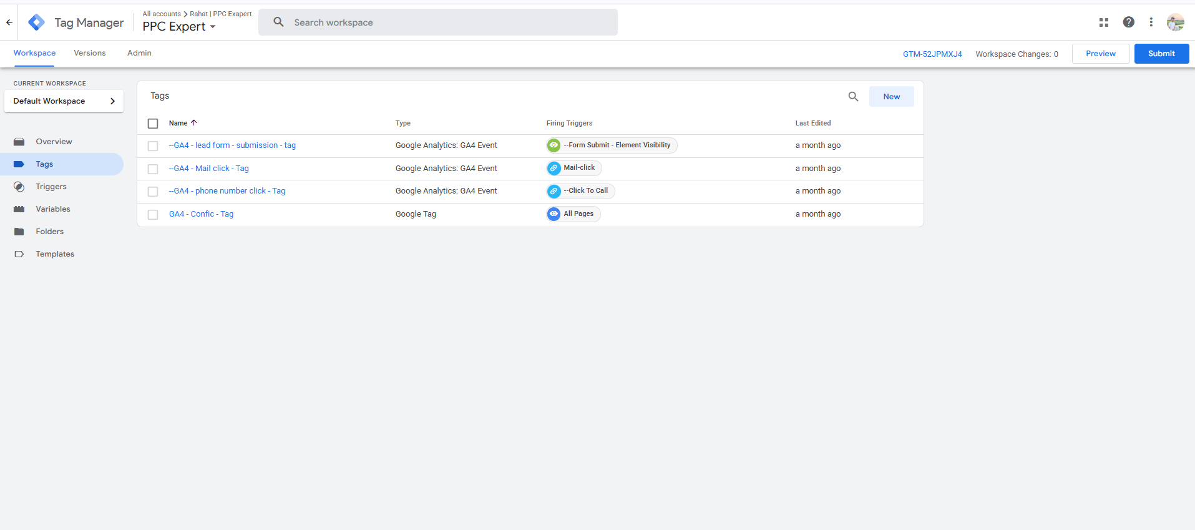Viewport: 1195px width, 530px height.
Task: Click the search icon in Tags panel
Action: (x=853, y=97)
